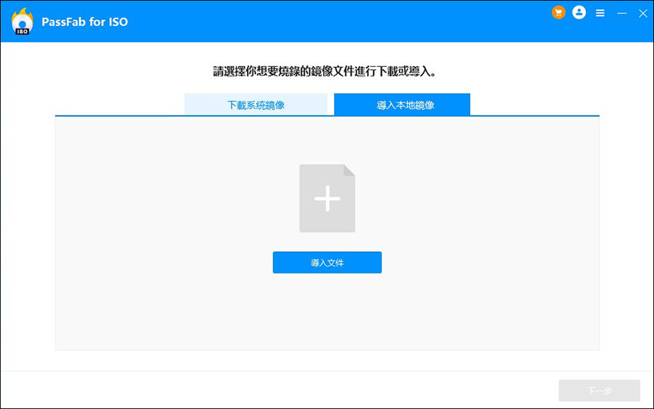Minimize the PassFab window
The width and height of the screenshot is (654, 409).
pyautogui.click(x=622, y=13)
